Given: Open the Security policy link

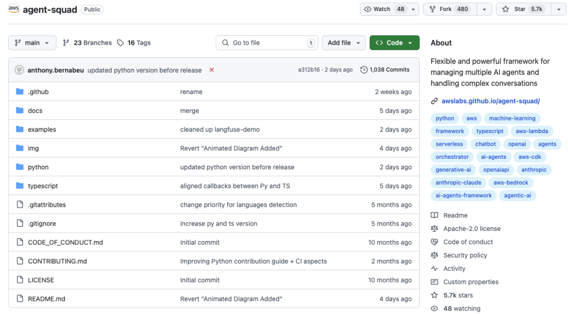Looking at the screenshot, I should (x=465, y=255).
